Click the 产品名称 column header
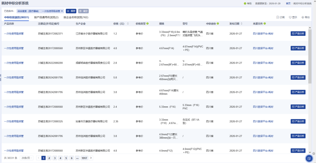The width and height of the screenshot is (316, 163). click(9, 24)
